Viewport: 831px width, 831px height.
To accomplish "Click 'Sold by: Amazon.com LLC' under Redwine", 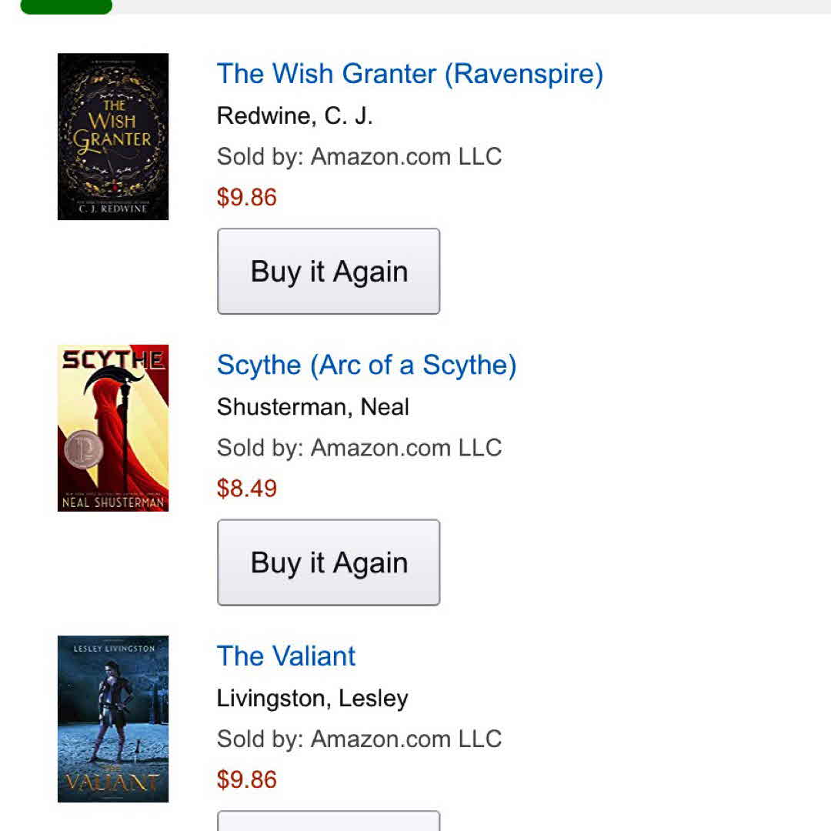I will click(x=359, y=157).
